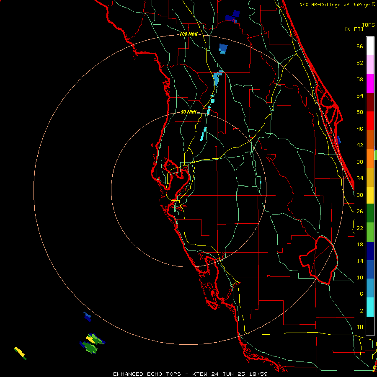Click the legend value '30'
377x377 pixels.
[x=360, y=195]
